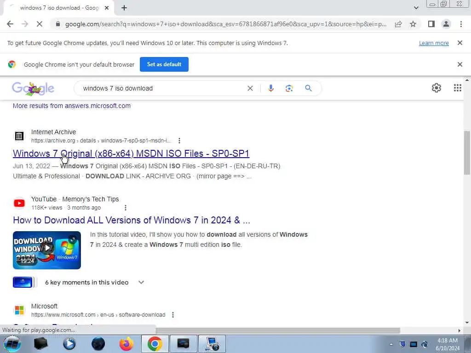Click the Microsoft result favicon

coord(19,310)
